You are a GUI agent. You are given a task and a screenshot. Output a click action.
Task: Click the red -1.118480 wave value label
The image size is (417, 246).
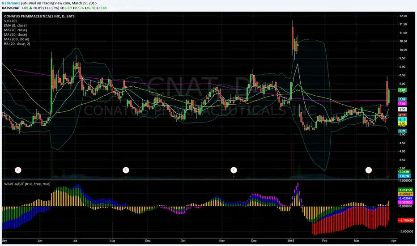[x=406, y=220]
